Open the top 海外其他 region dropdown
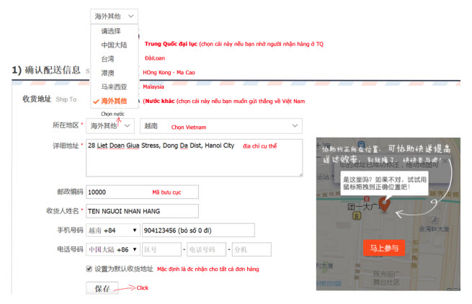This screenshot has height=304, width=472. click(114, 17)
